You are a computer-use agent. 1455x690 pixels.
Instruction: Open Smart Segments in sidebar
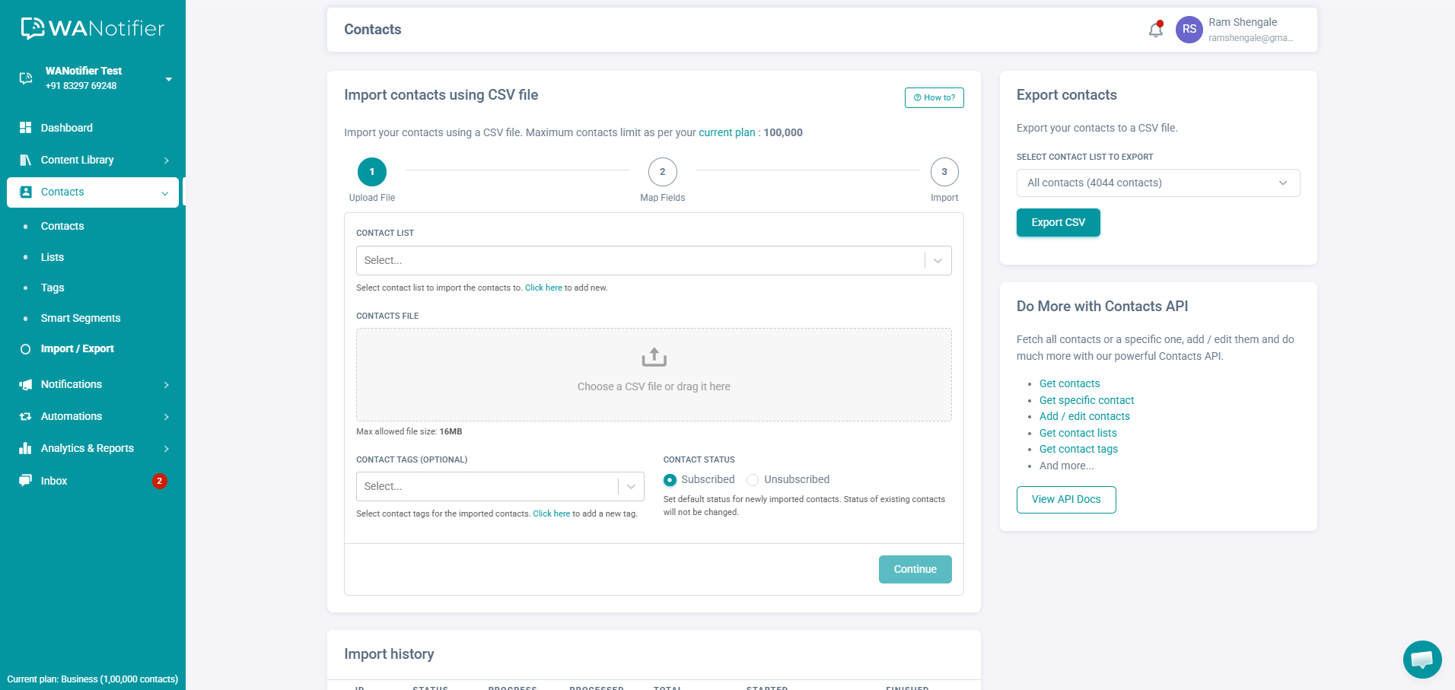[81, 318]
